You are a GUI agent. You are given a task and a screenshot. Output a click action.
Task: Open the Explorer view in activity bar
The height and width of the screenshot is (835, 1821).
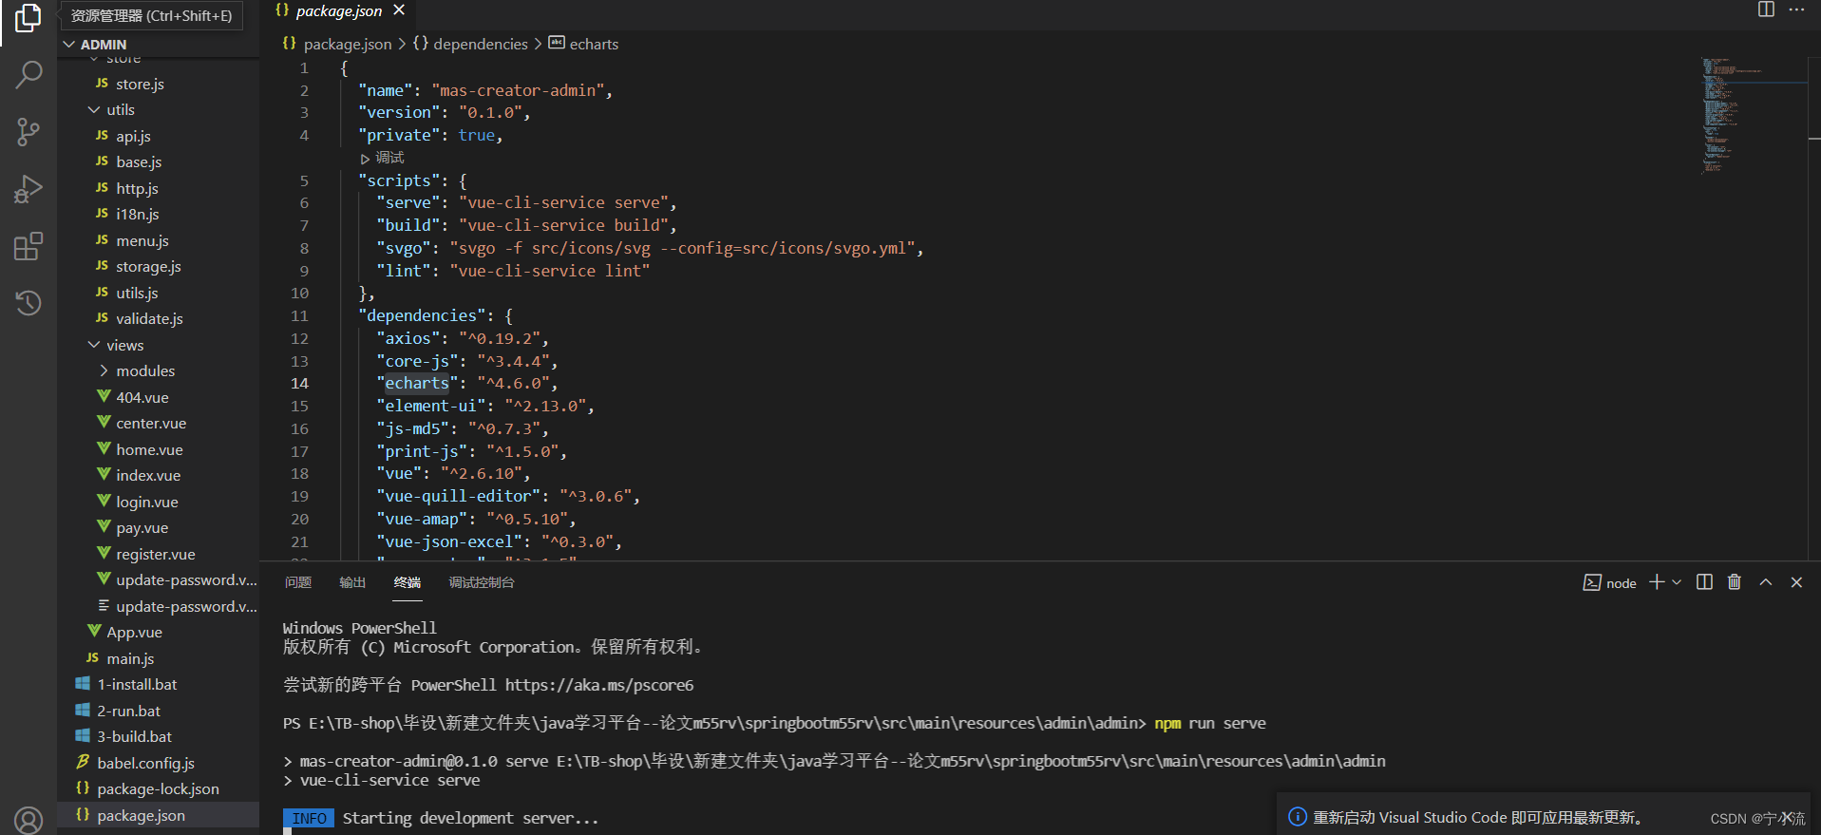pyautogui.click(x=28, y=18)
